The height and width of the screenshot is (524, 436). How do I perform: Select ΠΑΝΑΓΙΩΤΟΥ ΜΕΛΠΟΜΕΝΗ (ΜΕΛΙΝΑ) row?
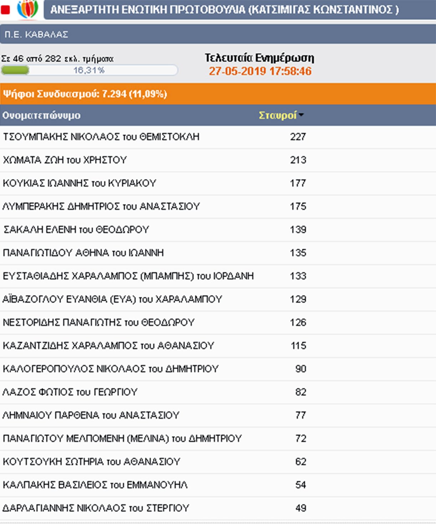click(218, 439)
